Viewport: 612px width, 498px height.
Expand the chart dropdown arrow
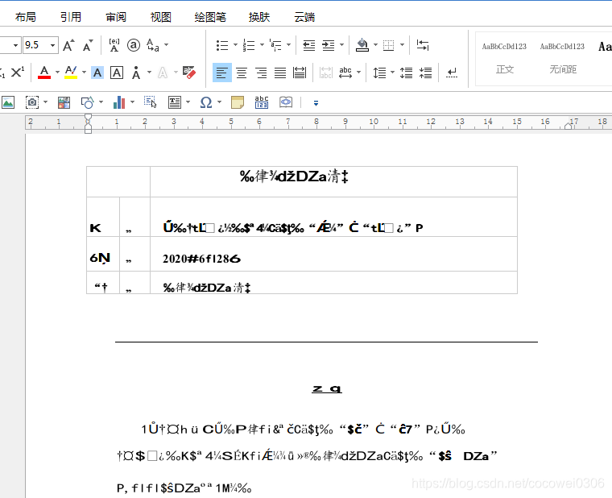(132, 102)
